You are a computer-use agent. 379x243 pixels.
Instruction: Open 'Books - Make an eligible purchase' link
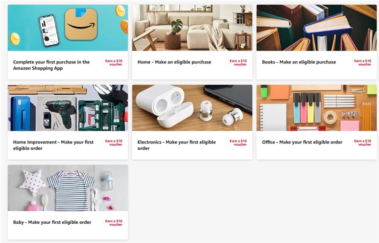coord(299,62)
